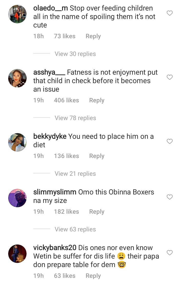View 136 likes on bekkydyke's comment
Screen dimensions: 184x285
point(66,156)
